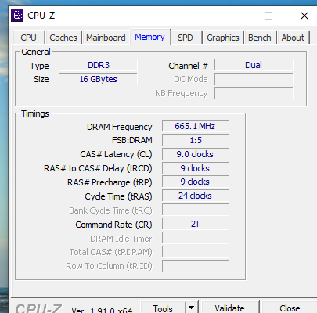
Task: Select the Mainboard tab
Action: pos(106,38)
